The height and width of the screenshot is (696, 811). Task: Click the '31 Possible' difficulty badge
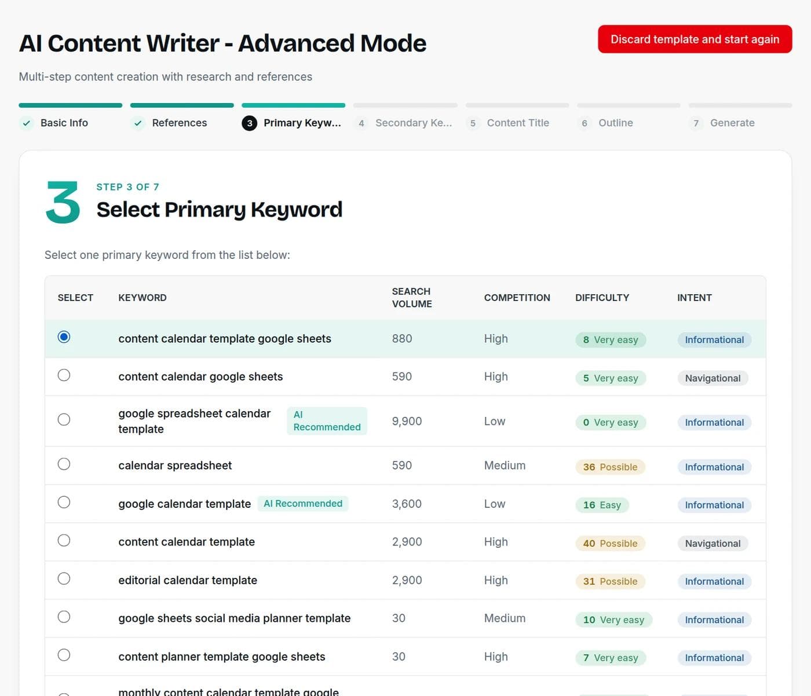point(610,582)
